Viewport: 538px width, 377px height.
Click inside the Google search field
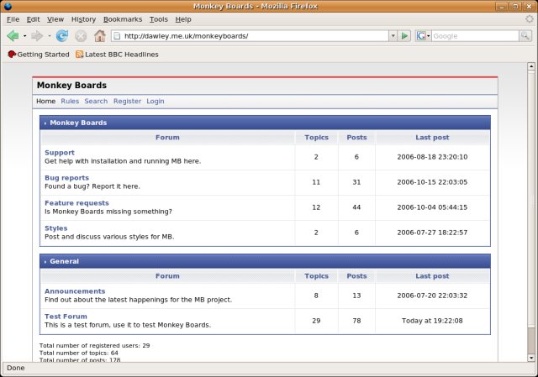coord(475,36)
